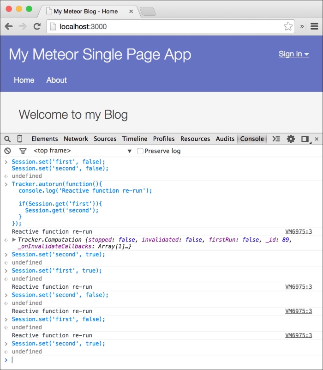This screenshot has width=323, height=370.
Task: Clear the console log icon
Action: pyautogui.click(x=7, y=151)
